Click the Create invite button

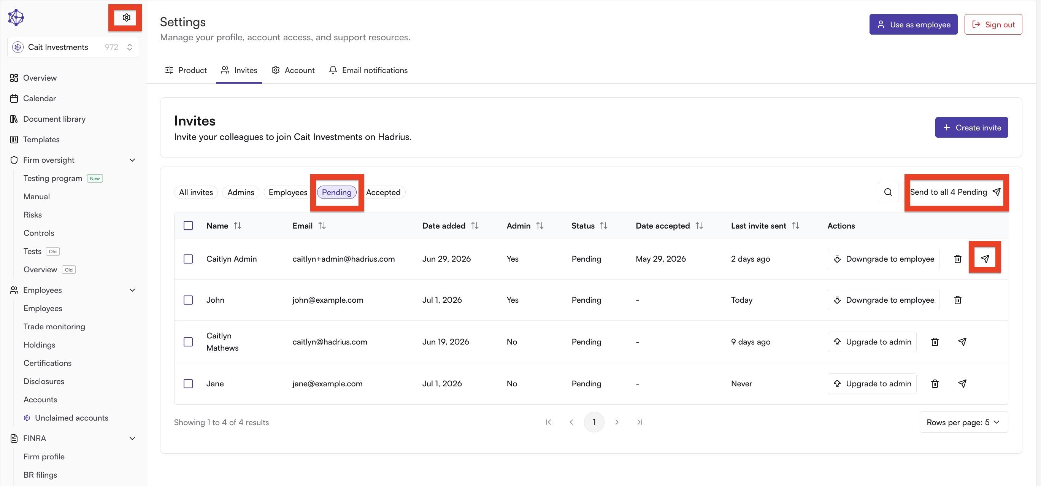pyautogui.click(x=971, y=127)
